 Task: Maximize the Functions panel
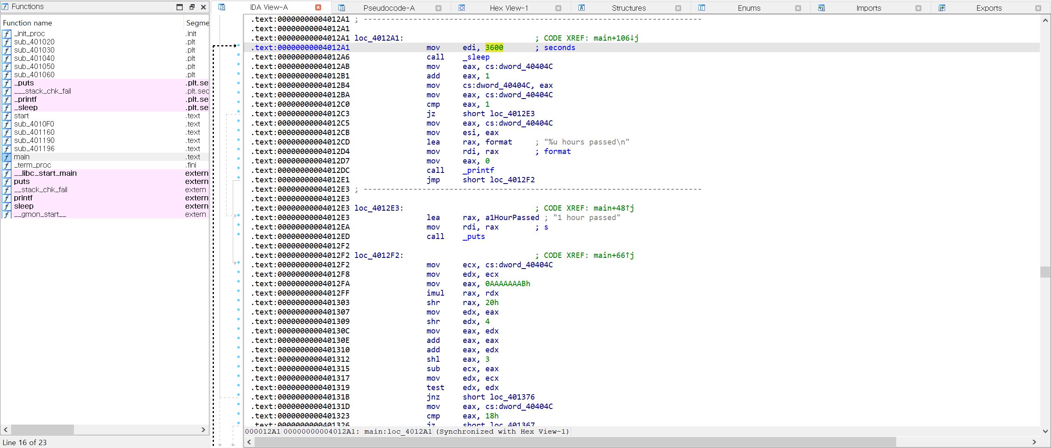179,7
